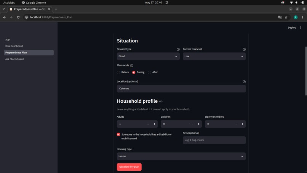Click the Discord tray icon in top bar

pos(283,3)
